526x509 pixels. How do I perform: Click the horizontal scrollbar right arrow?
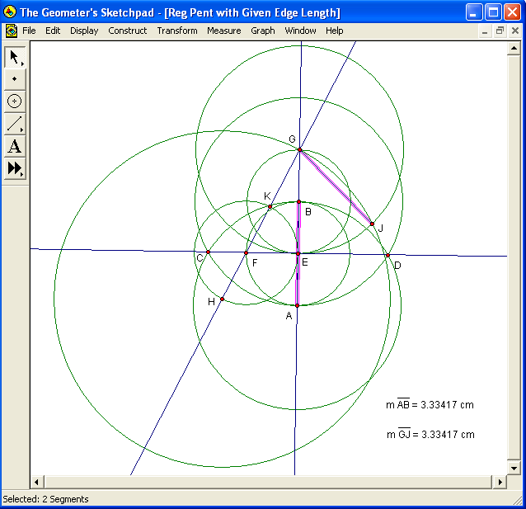500,482
